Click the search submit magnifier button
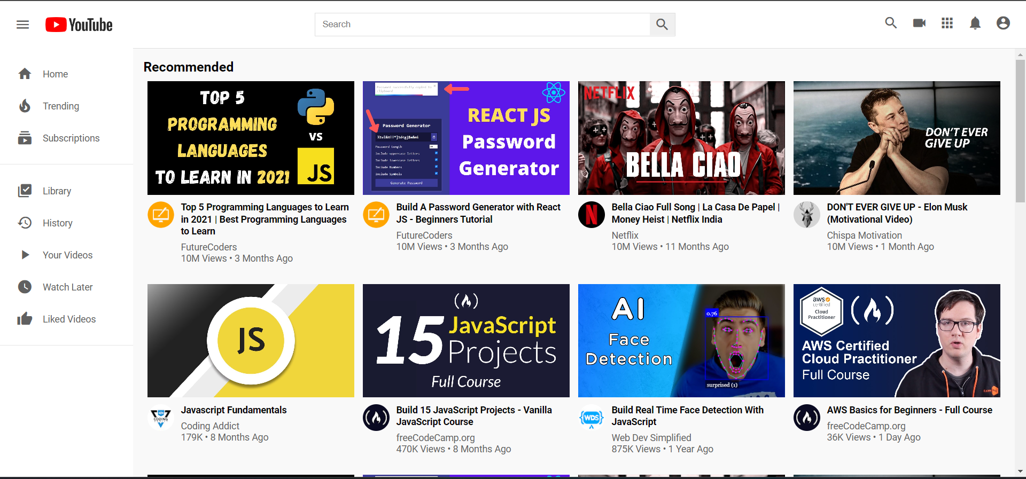This screenshot has height=479, width=1026. click(x=662, y=25)
